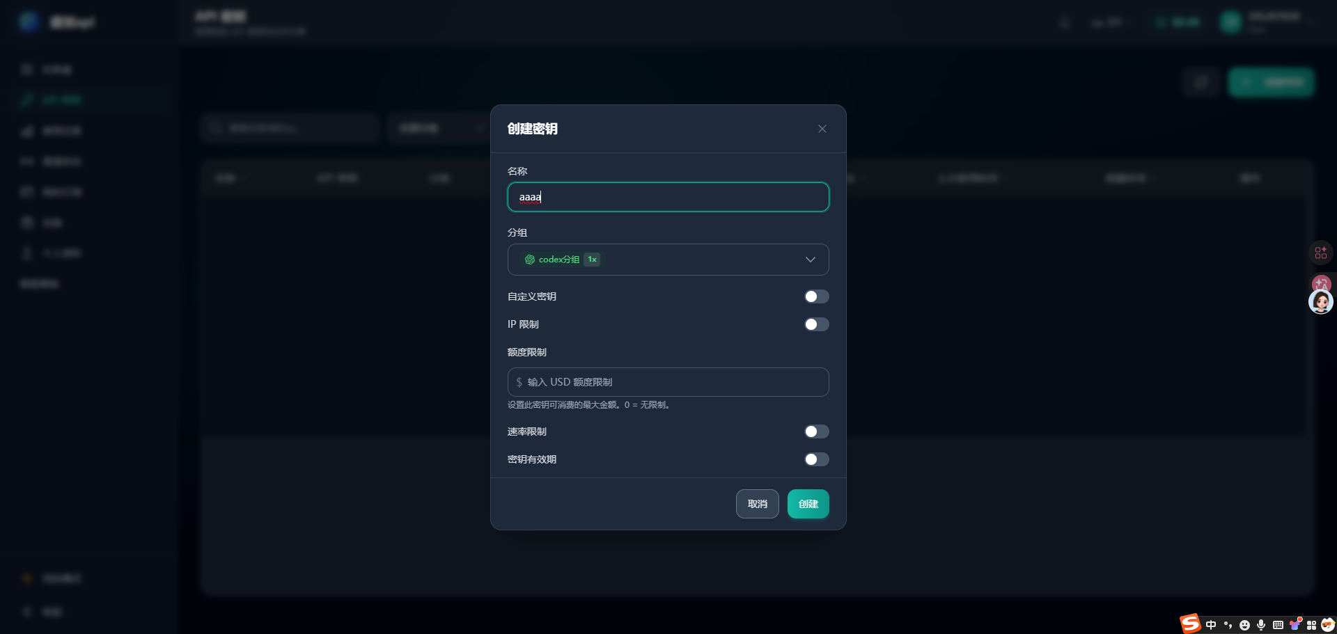Click the cat mascot icon in IME bar
This screenshot has width=1337, height=634.
pos(1328,625)
